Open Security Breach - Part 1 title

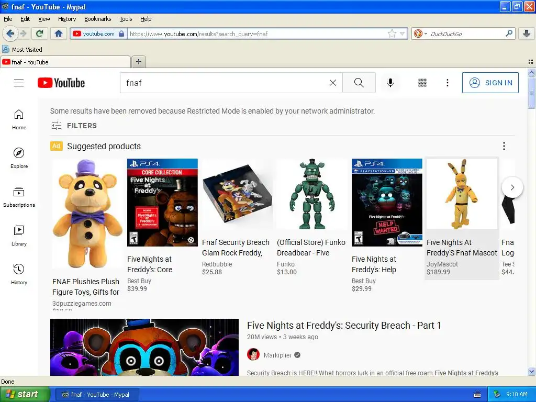344,326
